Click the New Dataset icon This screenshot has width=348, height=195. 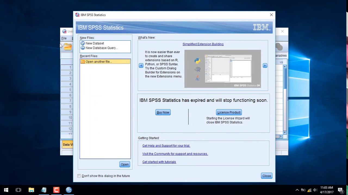[x=83, y=43]
